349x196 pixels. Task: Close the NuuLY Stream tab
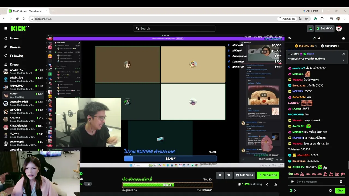point(46,11)
